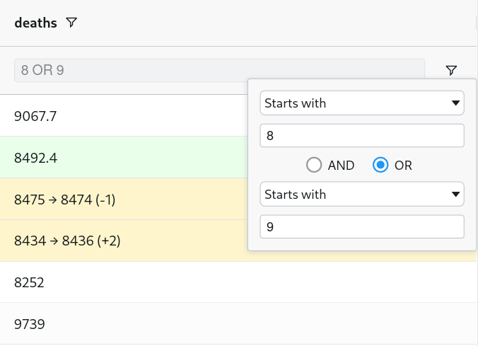This screenshot has height=346, width=478.
Task: Click the filter icon beside deaths header
Action: pyautogui.click(x=71, y=23)
